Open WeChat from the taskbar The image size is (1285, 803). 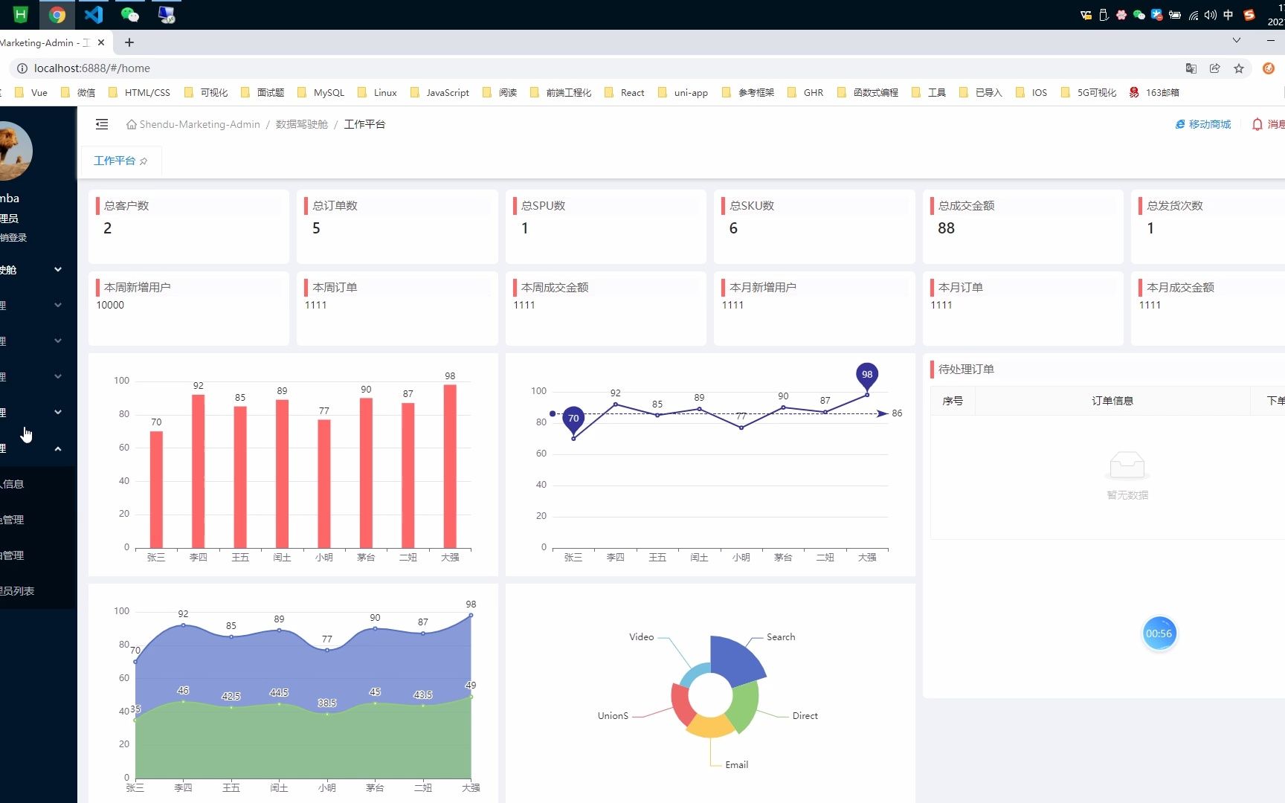coord(130,14)
